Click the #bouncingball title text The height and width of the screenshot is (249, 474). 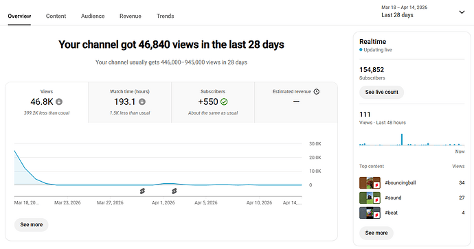click(400, 183)
